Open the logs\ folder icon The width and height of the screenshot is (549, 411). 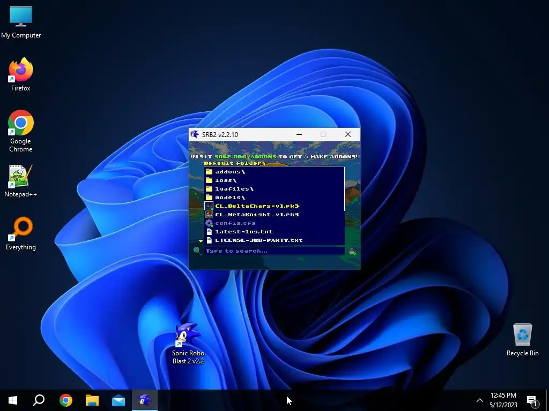(x=209, y=180)
